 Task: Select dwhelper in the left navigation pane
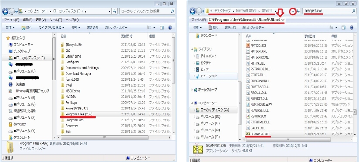19,124
